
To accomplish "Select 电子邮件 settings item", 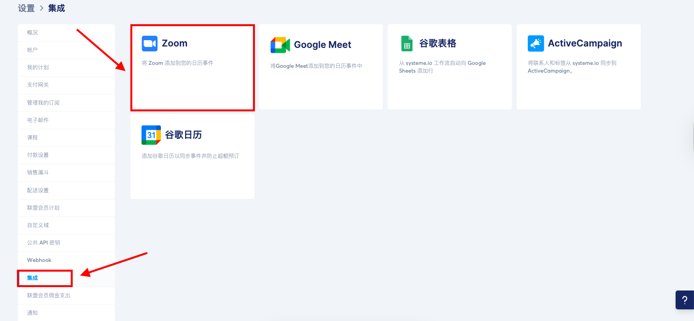I will [66, 120].
